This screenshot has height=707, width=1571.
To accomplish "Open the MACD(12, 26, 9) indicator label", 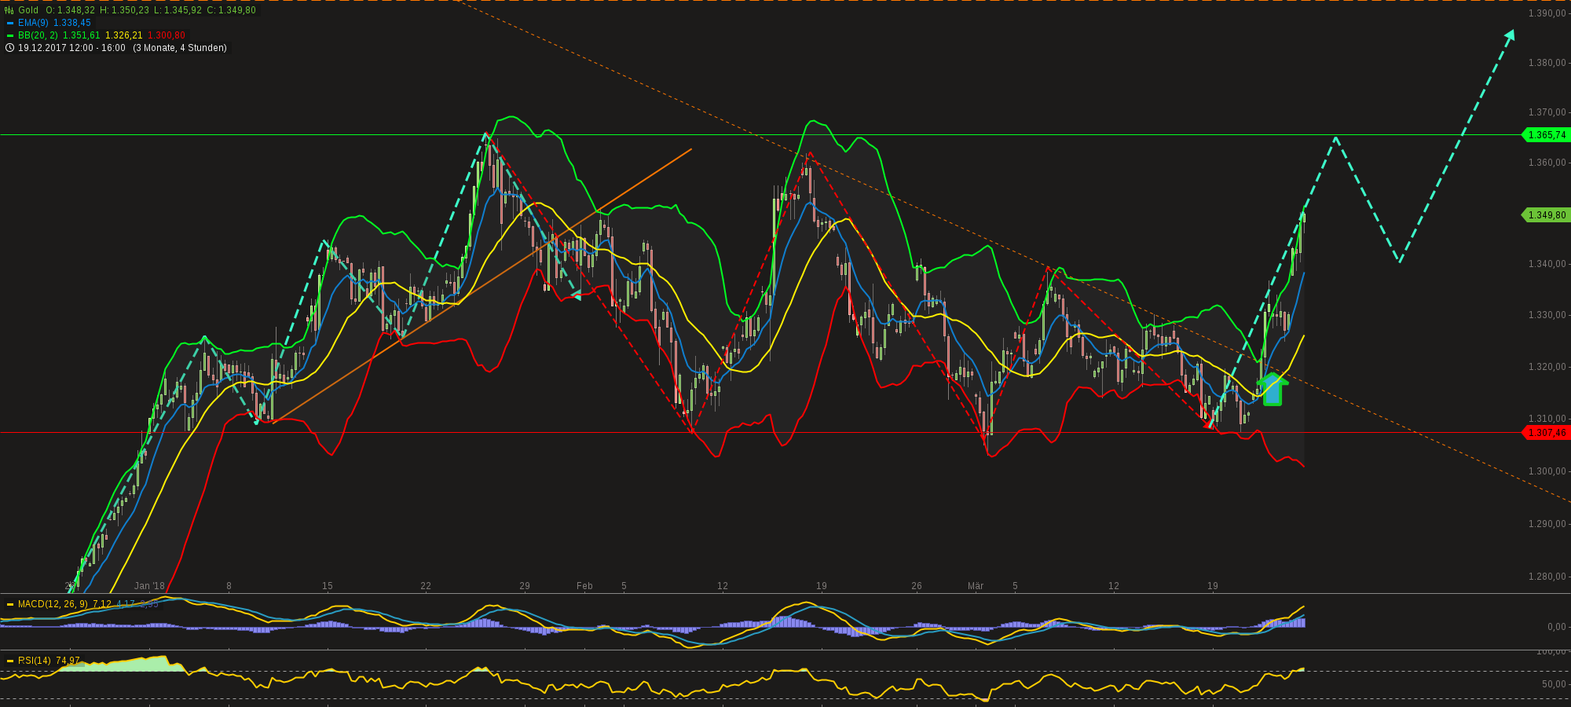I will point(53,604).
